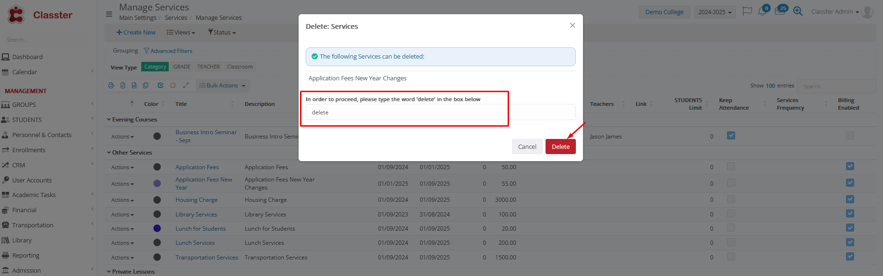Open the messages envelope icon
Image resolution: width=883 pixels, height=276 pixels.
point(780,11)
